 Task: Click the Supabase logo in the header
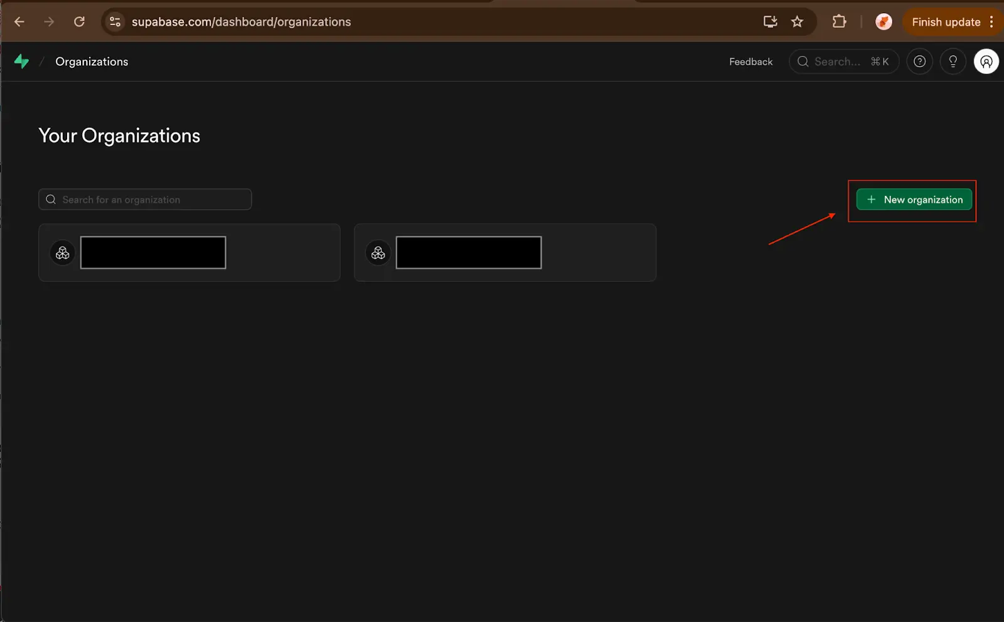22,62
